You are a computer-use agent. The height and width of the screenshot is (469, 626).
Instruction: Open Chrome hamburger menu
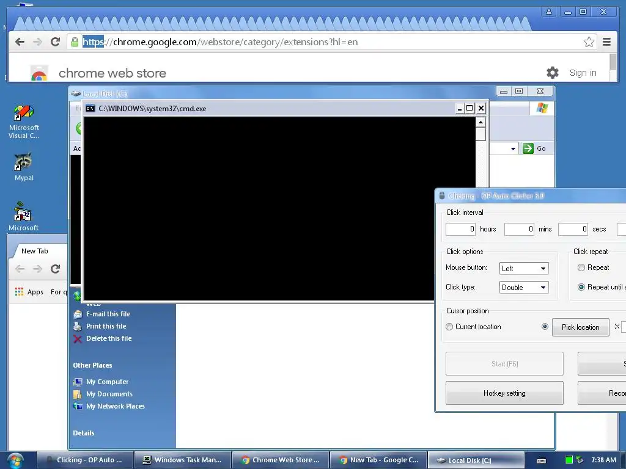point(607,42)
